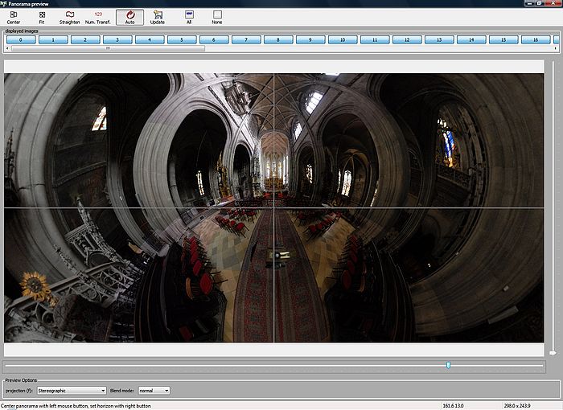Click the Straighten tool icon

[x=70, y=17]
